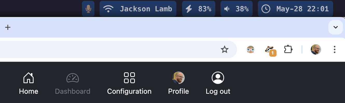This screenshot has width=345, height=103.
Task: Click inside the browser address bar
Action: click(x=109, y=49)
